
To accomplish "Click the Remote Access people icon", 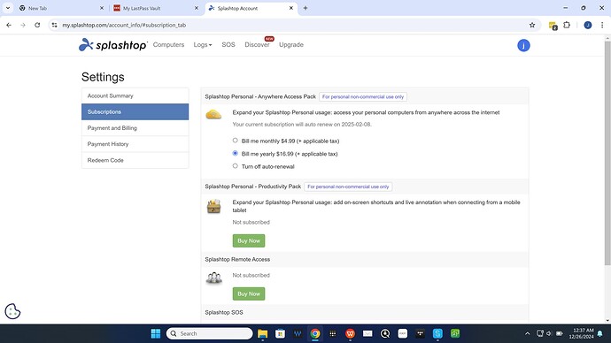I will 214,278.
